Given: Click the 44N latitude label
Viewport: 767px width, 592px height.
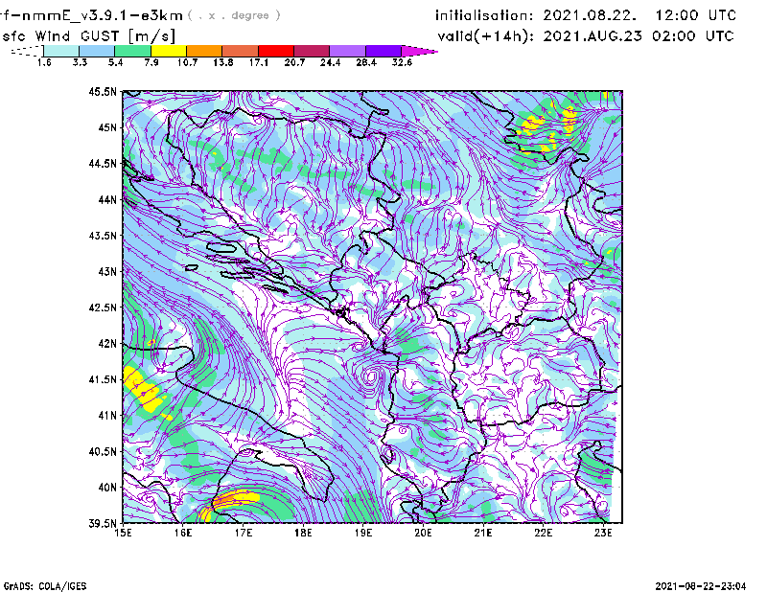Looking at the screenshot, I should 107,199.
